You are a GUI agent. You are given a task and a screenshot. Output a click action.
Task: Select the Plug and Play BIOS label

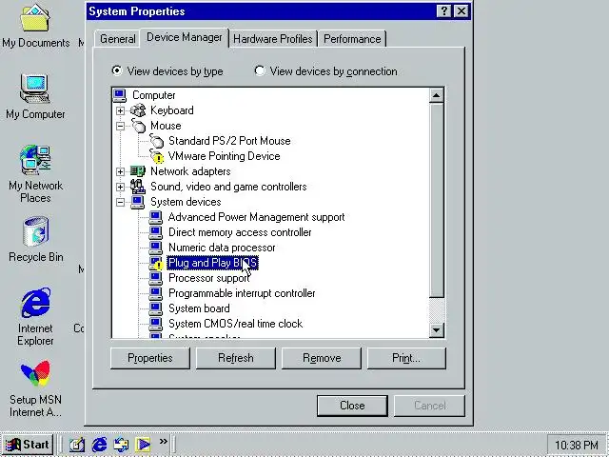(x=212, y=263)
